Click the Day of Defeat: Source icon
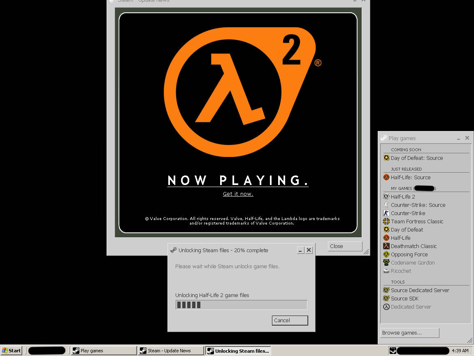The height and width of the screenshot is (356, 474). coord(386,158)
